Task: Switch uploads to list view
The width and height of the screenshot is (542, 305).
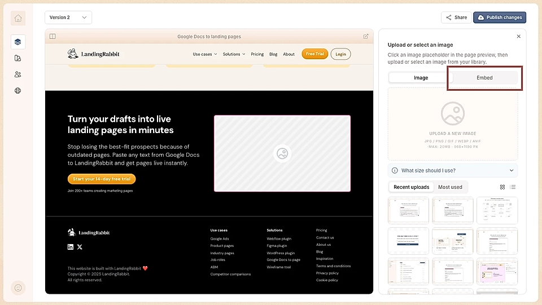Action: pyautogui.click(x=513, y=187)
